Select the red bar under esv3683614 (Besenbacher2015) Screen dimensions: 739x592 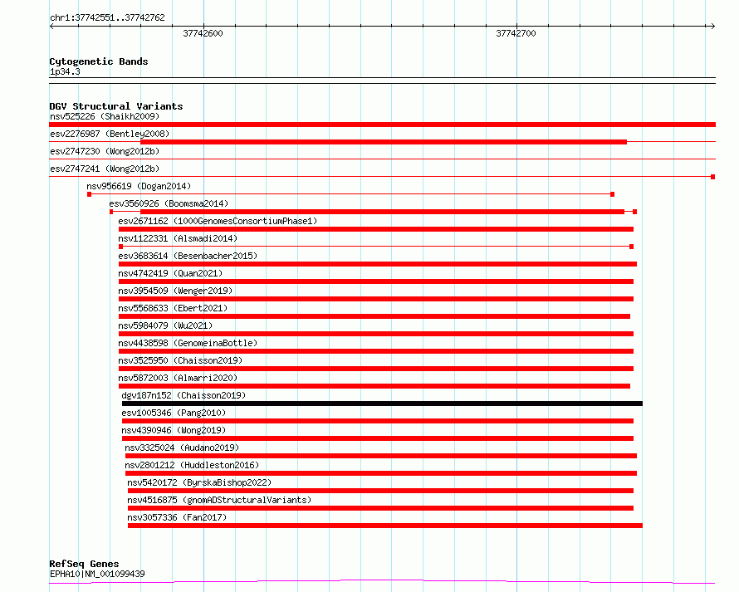click(378, 264)
